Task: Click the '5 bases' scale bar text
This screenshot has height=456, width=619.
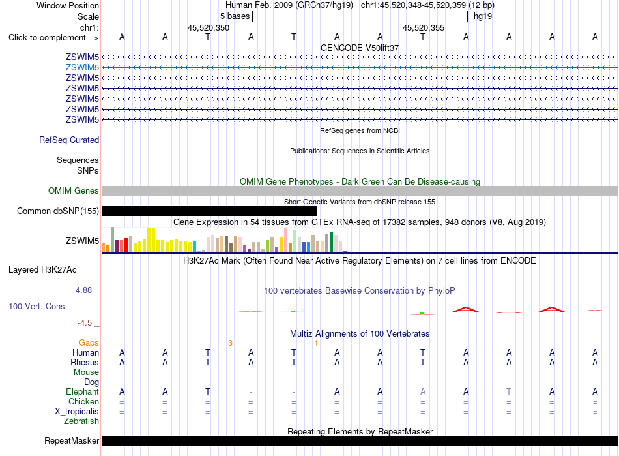Action: (235, 16)
